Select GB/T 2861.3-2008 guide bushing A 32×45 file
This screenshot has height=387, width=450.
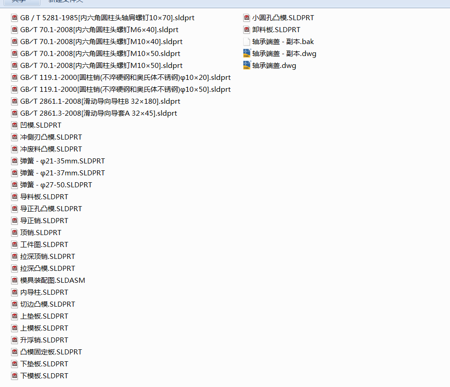click(x=99, y=113)
